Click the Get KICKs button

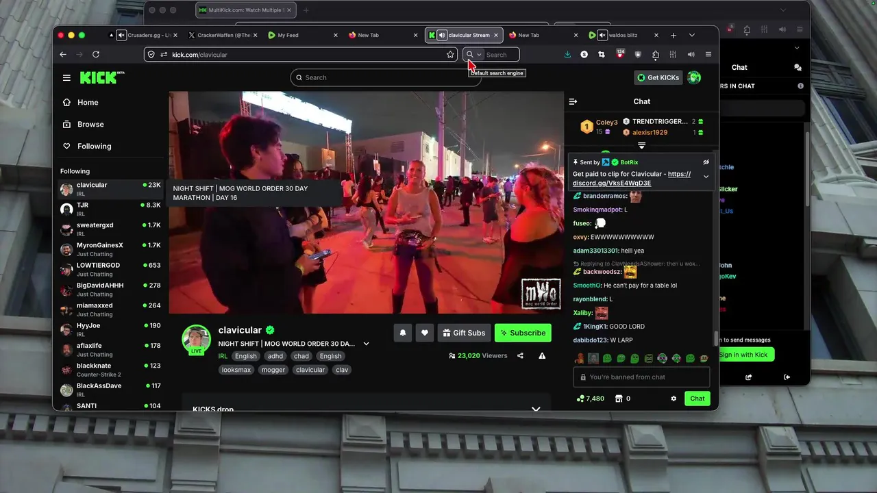(x=658, y=77)
